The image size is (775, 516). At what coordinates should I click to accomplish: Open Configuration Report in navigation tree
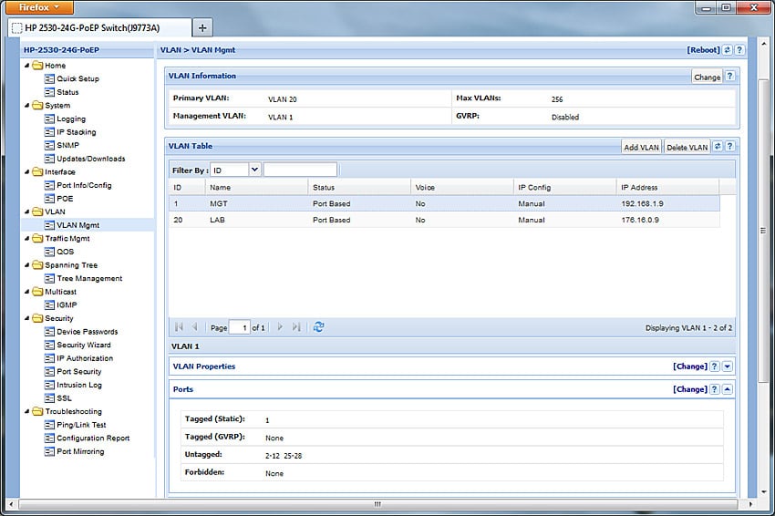(x=93, y=439)
